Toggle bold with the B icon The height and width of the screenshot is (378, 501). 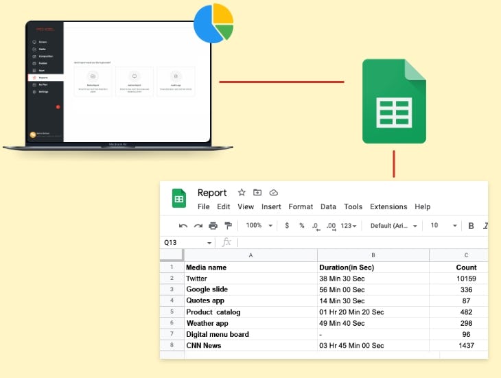(471, 226)
